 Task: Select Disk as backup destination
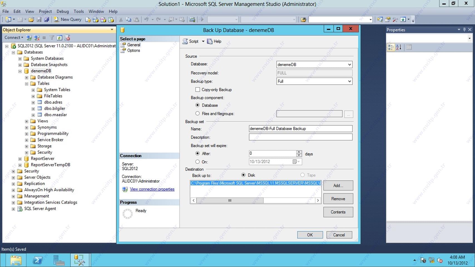(x=243, y=175)
